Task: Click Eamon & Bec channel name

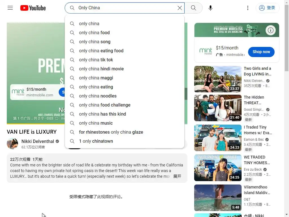Action: click(254, 140)
